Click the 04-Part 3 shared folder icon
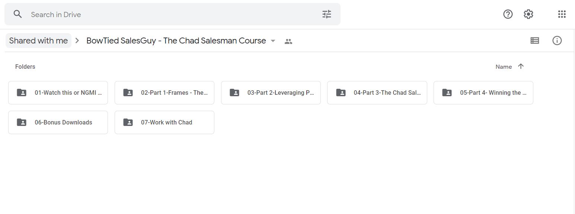 click(341, 93)
